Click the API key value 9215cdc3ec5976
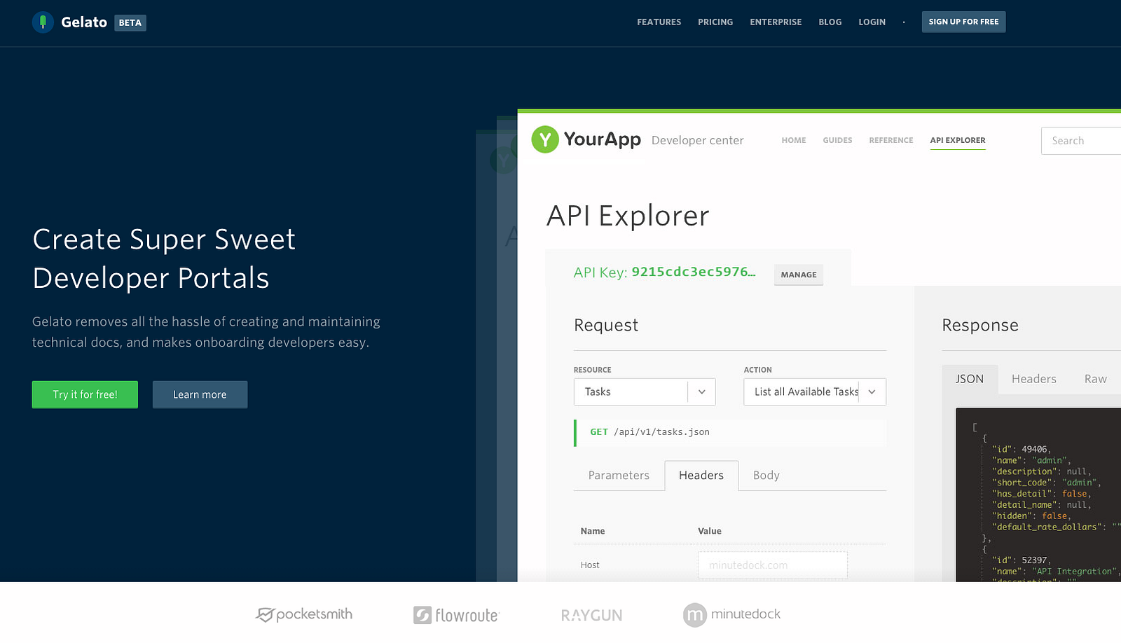 (x=694, y=272)
